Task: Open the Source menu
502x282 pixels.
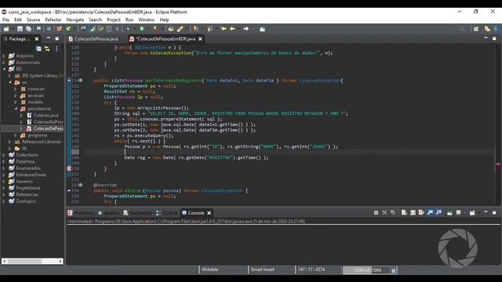Action: (x=33, y=20)
